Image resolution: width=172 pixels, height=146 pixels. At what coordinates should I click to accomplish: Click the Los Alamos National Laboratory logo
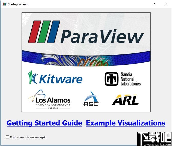(x=49, y=99)
